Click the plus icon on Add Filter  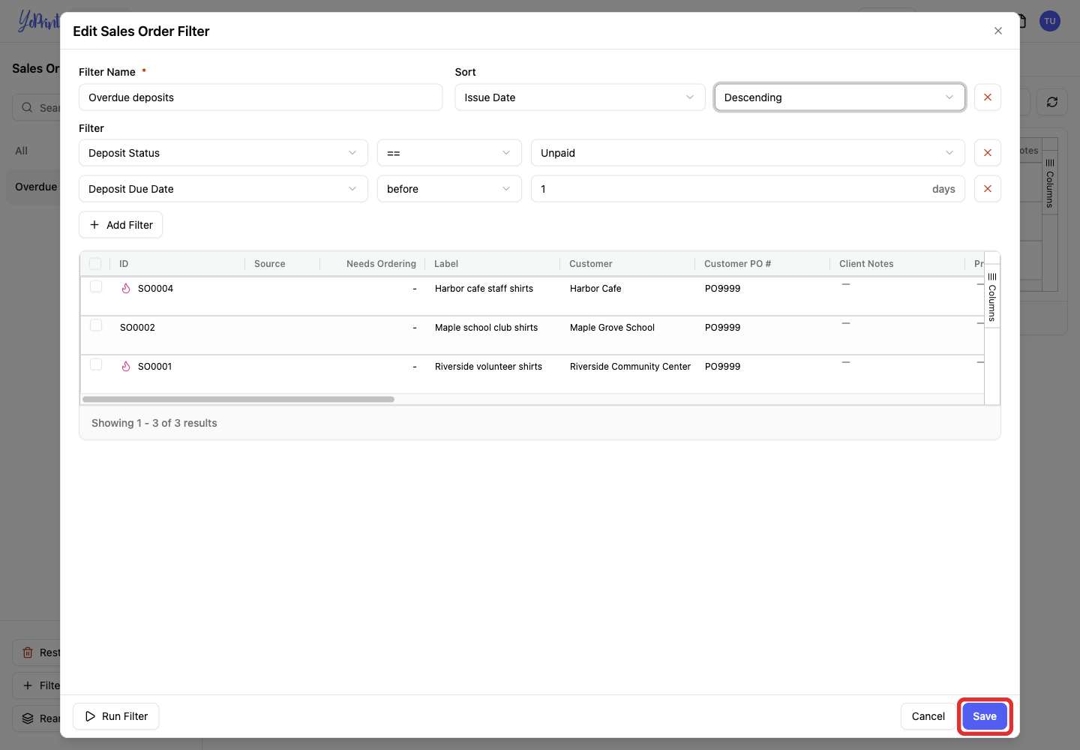tap(94, 225)
